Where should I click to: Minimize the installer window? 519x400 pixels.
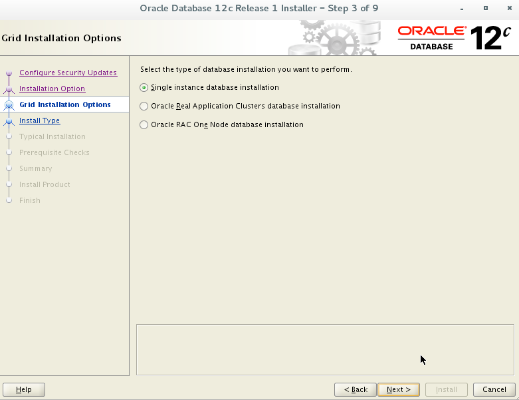tap(462, 8)
